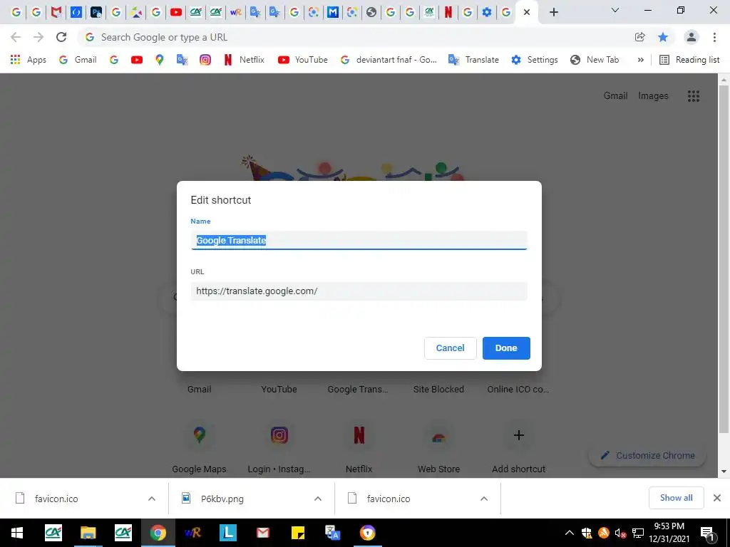Click Done in Edit shortcut dialog
The width and height of the screenshot is (730, 547).
506,348
